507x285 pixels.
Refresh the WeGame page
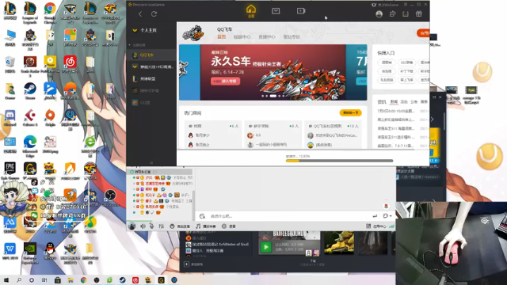[154, 14]
